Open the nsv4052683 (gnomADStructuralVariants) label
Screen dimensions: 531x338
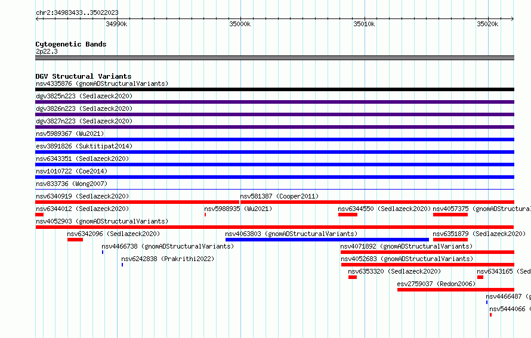pyautogui.click(x=407, y=259)
